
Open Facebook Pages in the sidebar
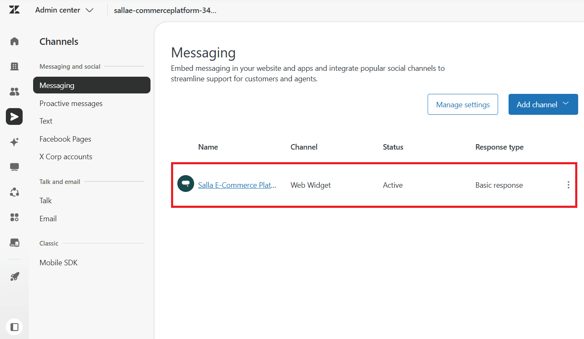[x=65, y=139]
